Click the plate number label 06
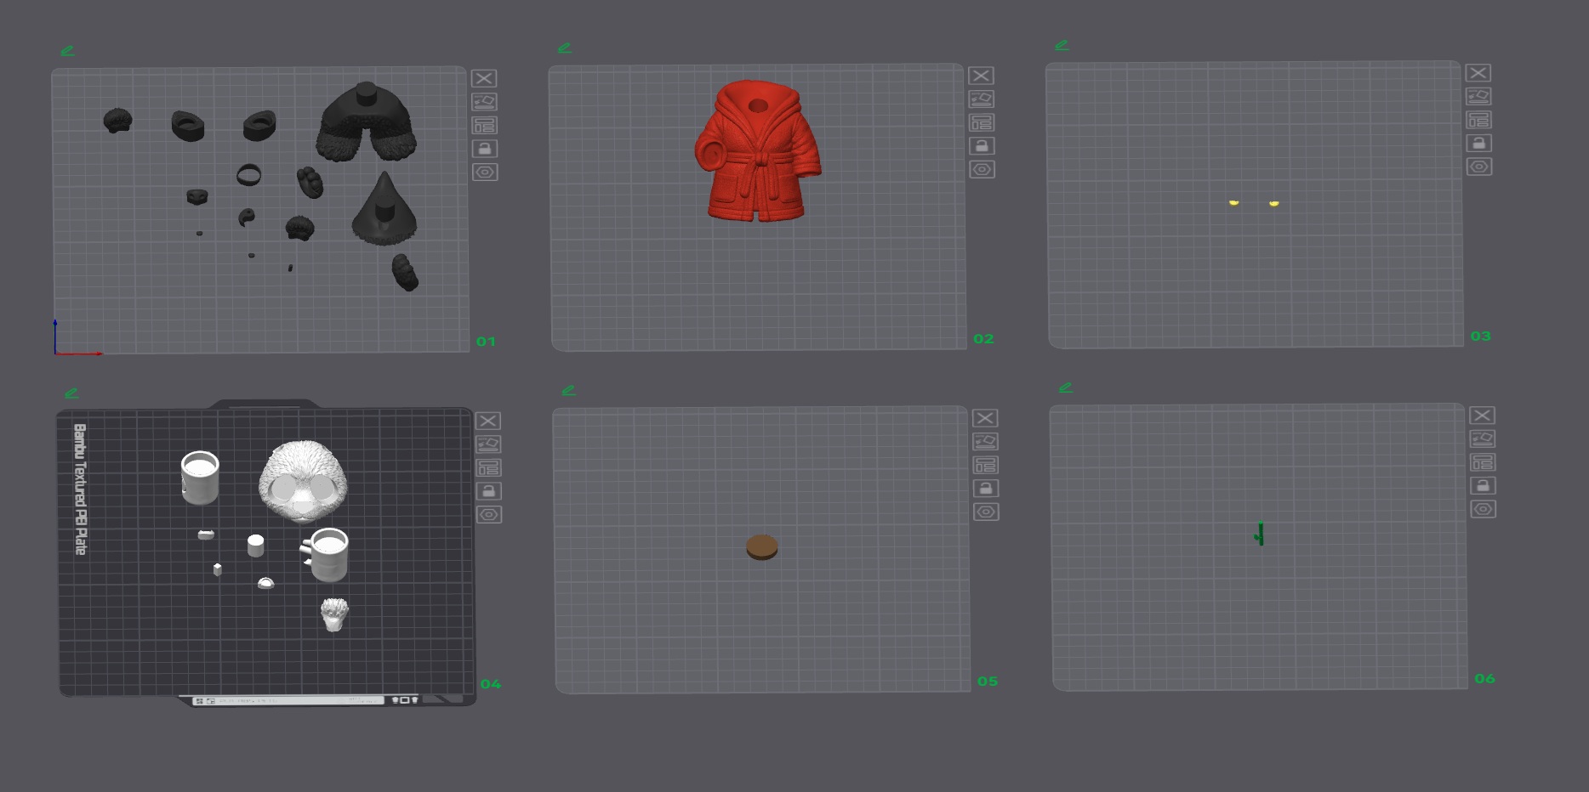Image resolution: width=1589 pixels, height=792 pixels. (1484, 679)
